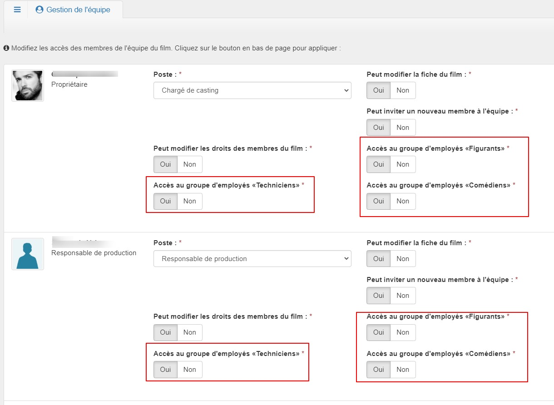Viewport: 554px width, 405px height.
Task: Set Non for production manager's Peut modifier la fiche
Action: click(403, 259)
